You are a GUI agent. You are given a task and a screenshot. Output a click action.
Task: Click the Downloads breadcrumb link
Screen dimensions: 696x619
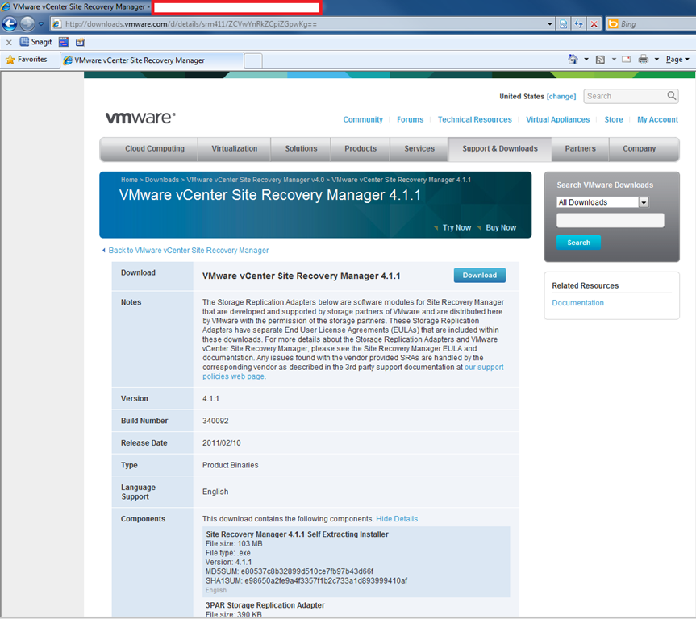click(x=162, y=180)
